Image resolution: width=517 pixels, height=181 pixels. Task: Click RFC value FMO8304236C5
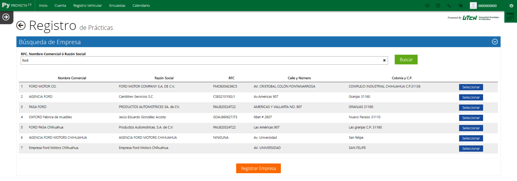point(225,86)
